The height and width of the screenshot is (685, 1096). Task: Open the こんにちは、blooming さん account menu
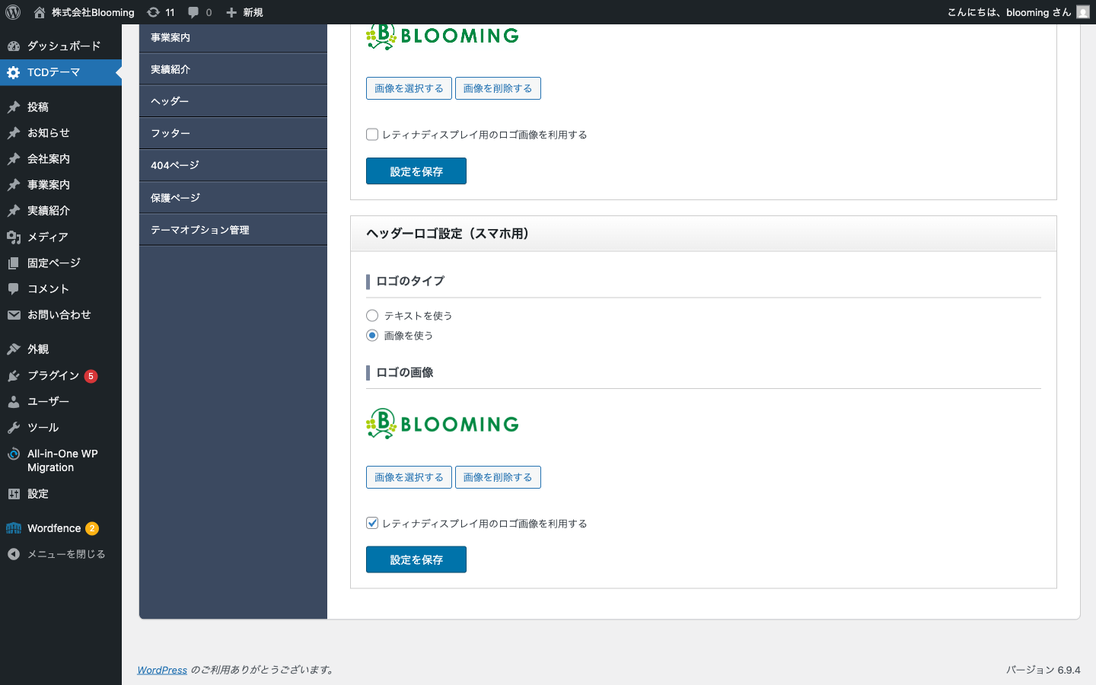tap(1018, 12)
